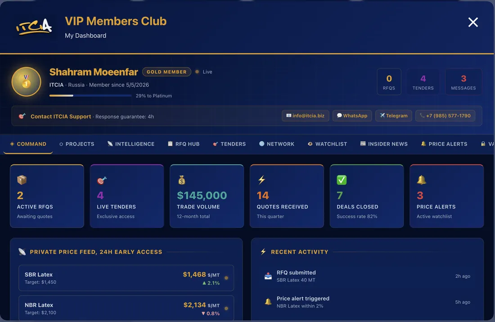Click the Gold Member badge
Screen dimensions: 495x322
(x=166, y=72)
